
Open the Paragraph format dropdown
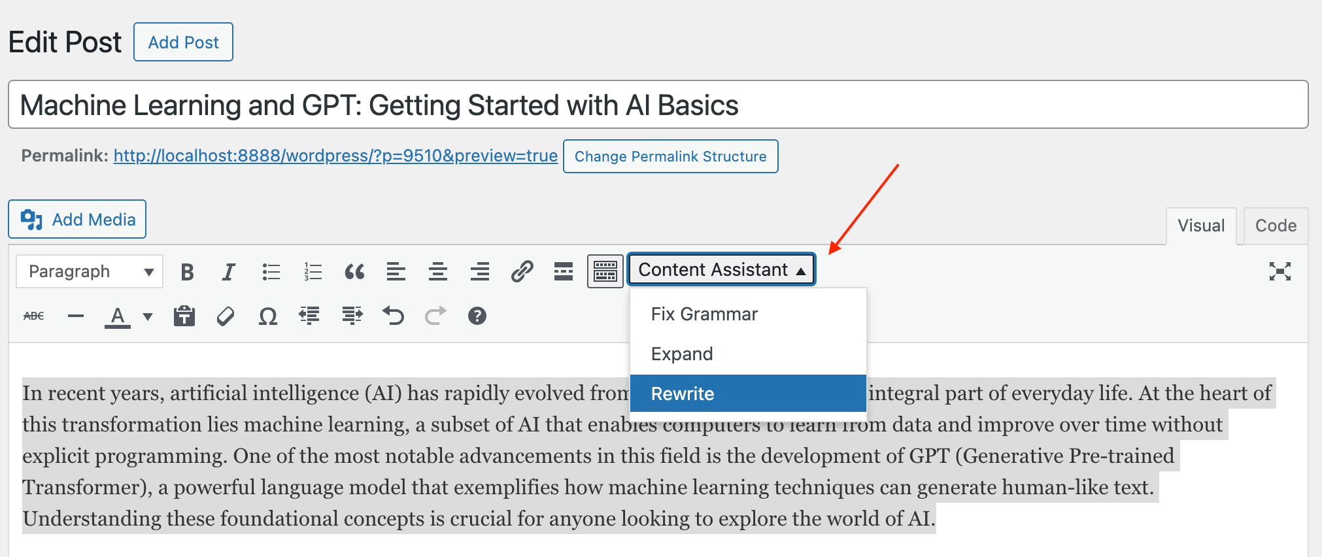90,271
